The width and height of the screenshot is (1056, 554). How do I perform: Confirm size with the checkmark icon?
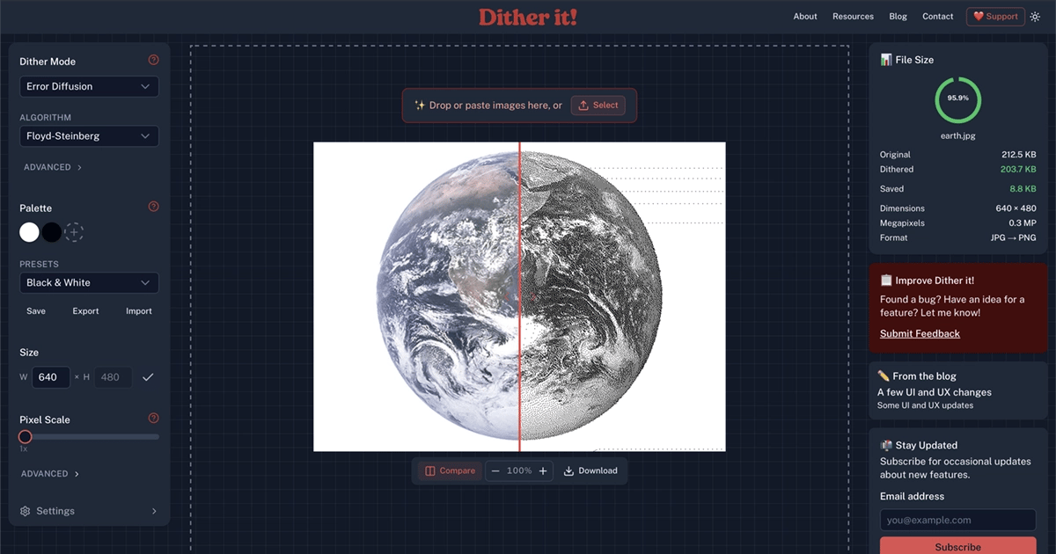pos(148,377)
